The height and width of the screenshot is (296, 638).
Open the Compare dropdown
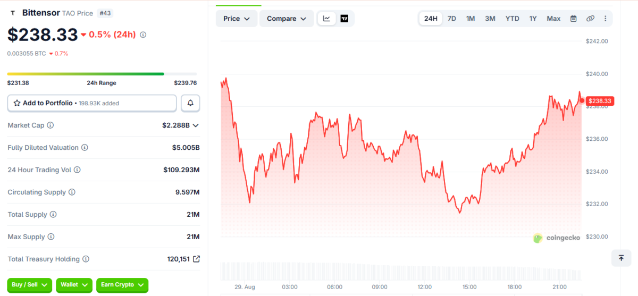287,19
